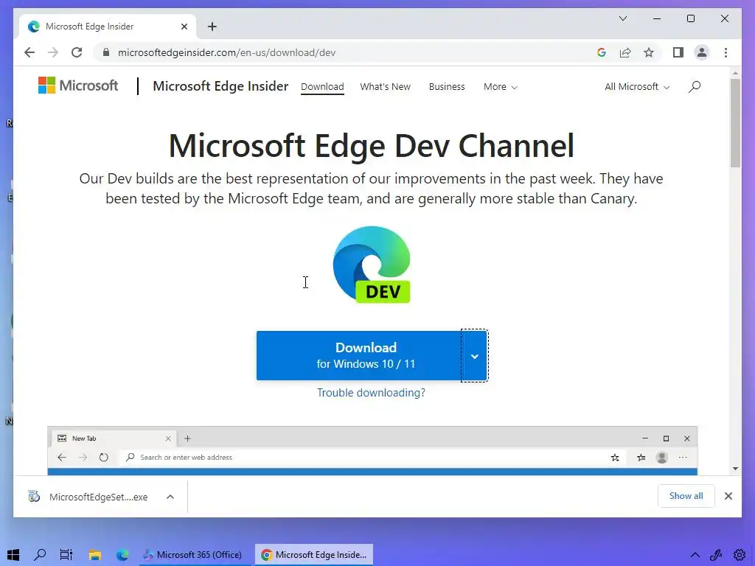Open a new browser tab
The image size is (755, 566).
[212, 27]
